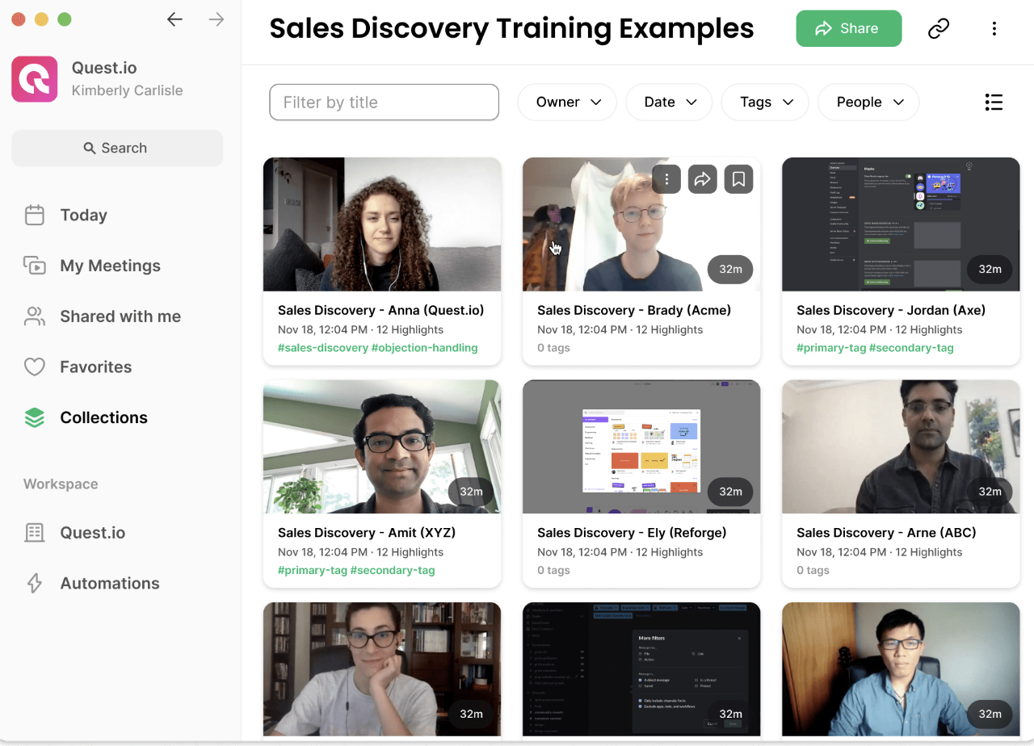The height and width of the screenshot is (746, 1034).
Task: Open the page overflow menu
Action: coord(994,27)
